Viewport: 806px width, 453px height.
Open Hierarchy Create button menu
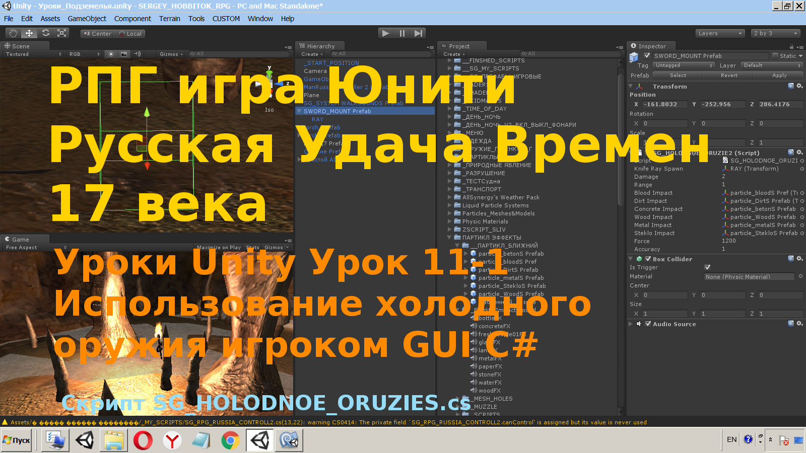click(x=312, y=54)
